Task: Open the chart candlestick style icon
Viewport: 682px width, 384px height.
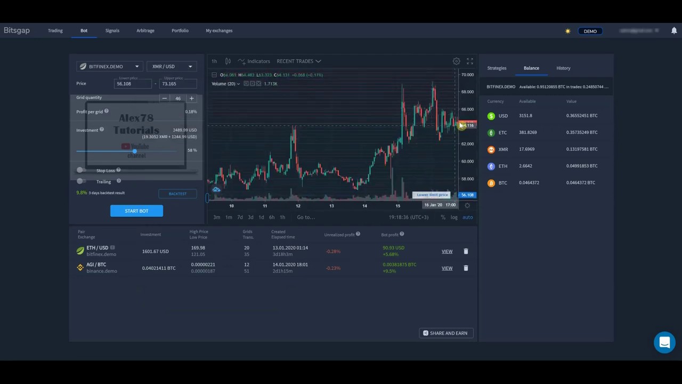Action: click(x=228, y=61)
